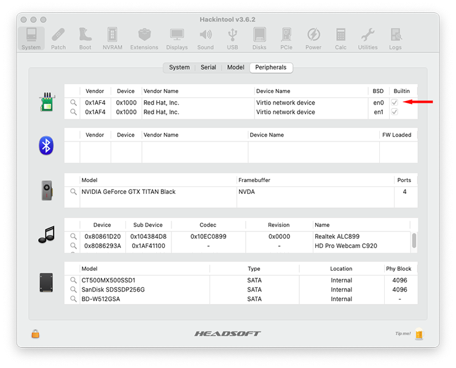
Task: Click magnifier icon for en1 network device
Action: [x=74, y=112]
